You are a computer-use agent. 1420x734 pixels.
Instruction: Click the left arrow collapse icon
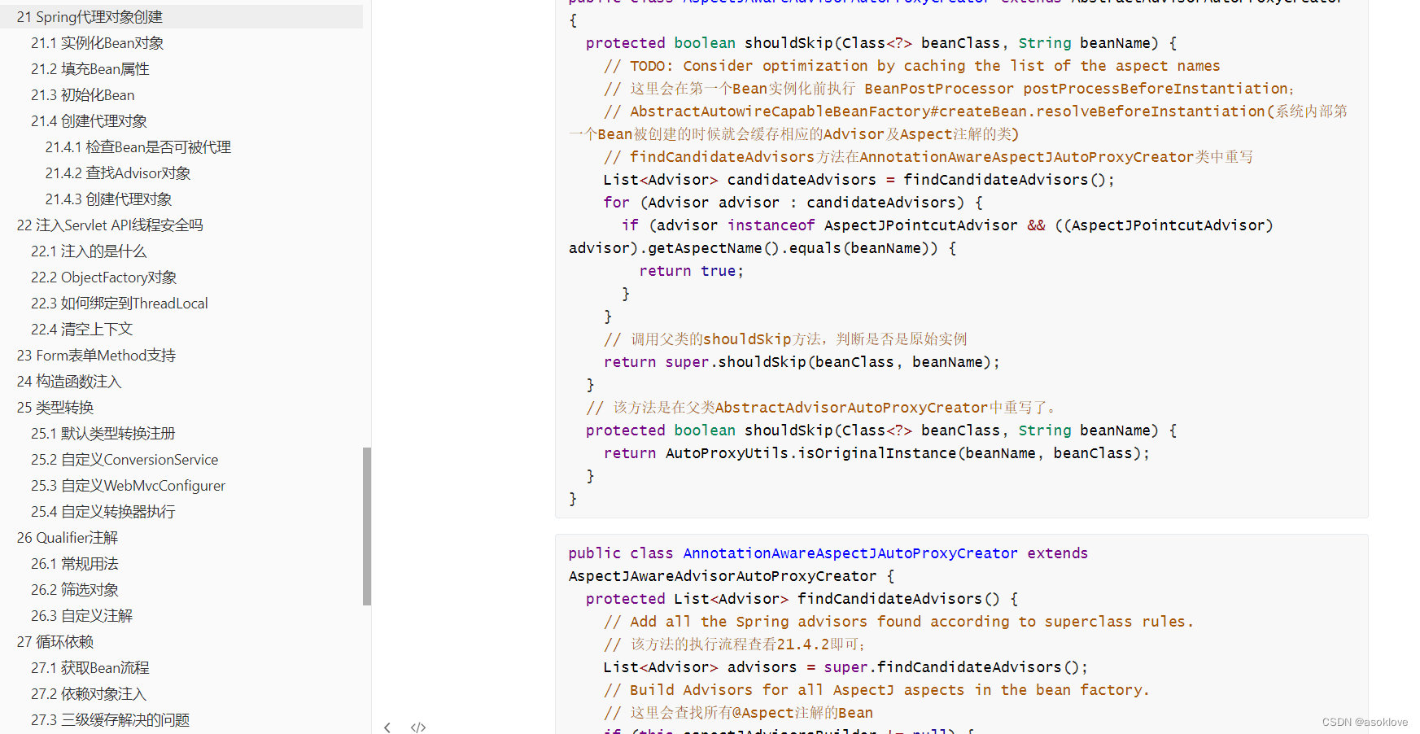(387, 727)
